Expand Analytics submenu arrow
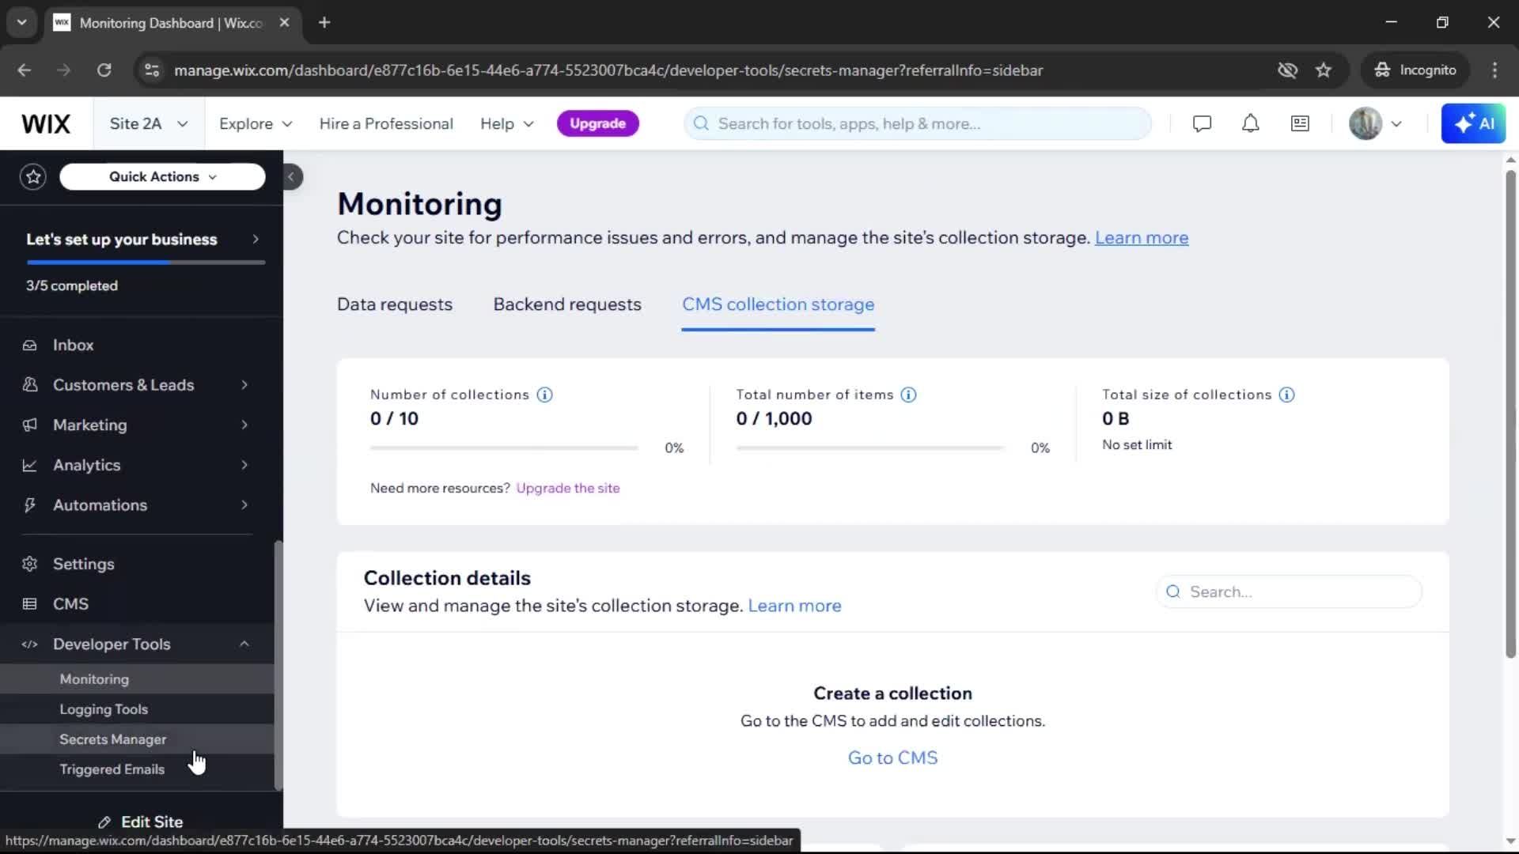Viewport: 1519px width, 854px height. (244, 466)
